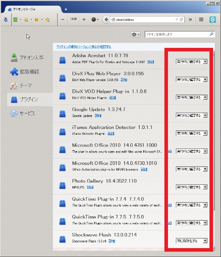The image size is (221, 257).
Task: Open the hamburger menu
Action: click(201, 19)
